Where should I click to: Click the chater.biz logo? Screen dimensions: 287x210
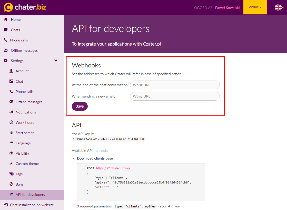click(25, 7)
